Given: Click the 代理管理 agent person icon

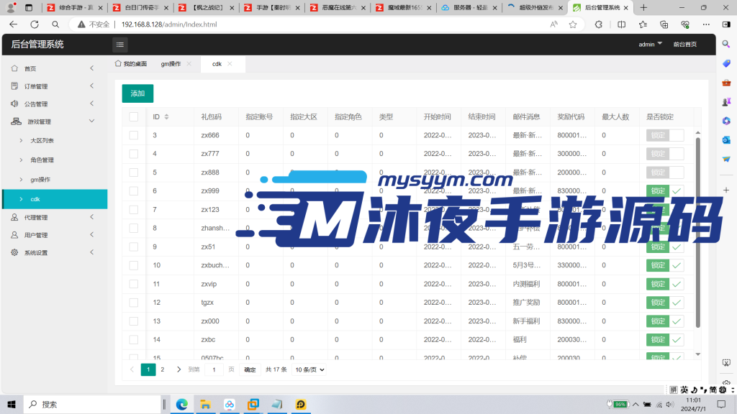Looking at the screenshot, I should [14, 216].
